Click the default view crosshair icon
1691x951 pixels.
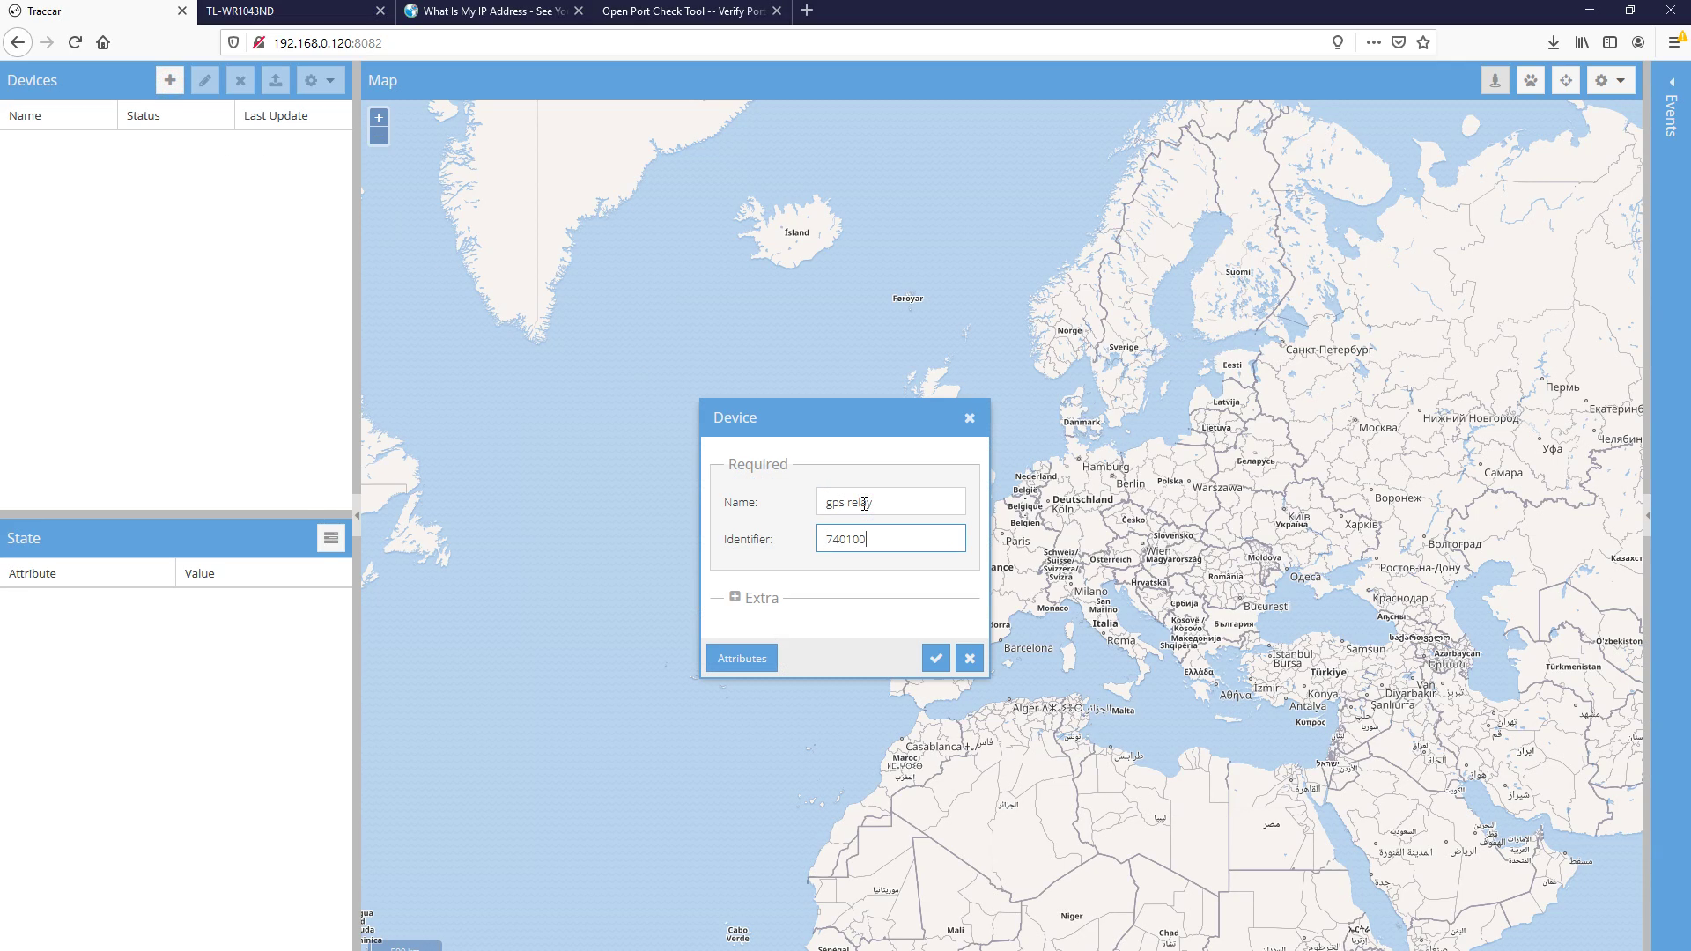(x=1564, y=80)
